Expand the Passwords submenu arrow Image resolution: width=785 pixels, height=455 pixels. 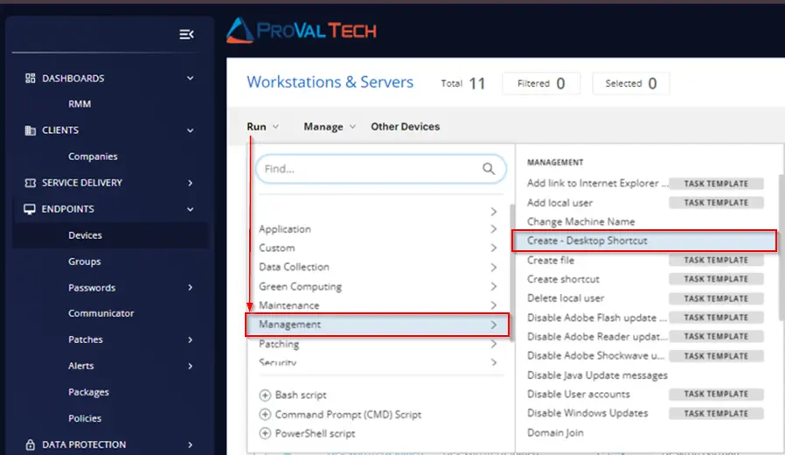click(x=191, y=288)
